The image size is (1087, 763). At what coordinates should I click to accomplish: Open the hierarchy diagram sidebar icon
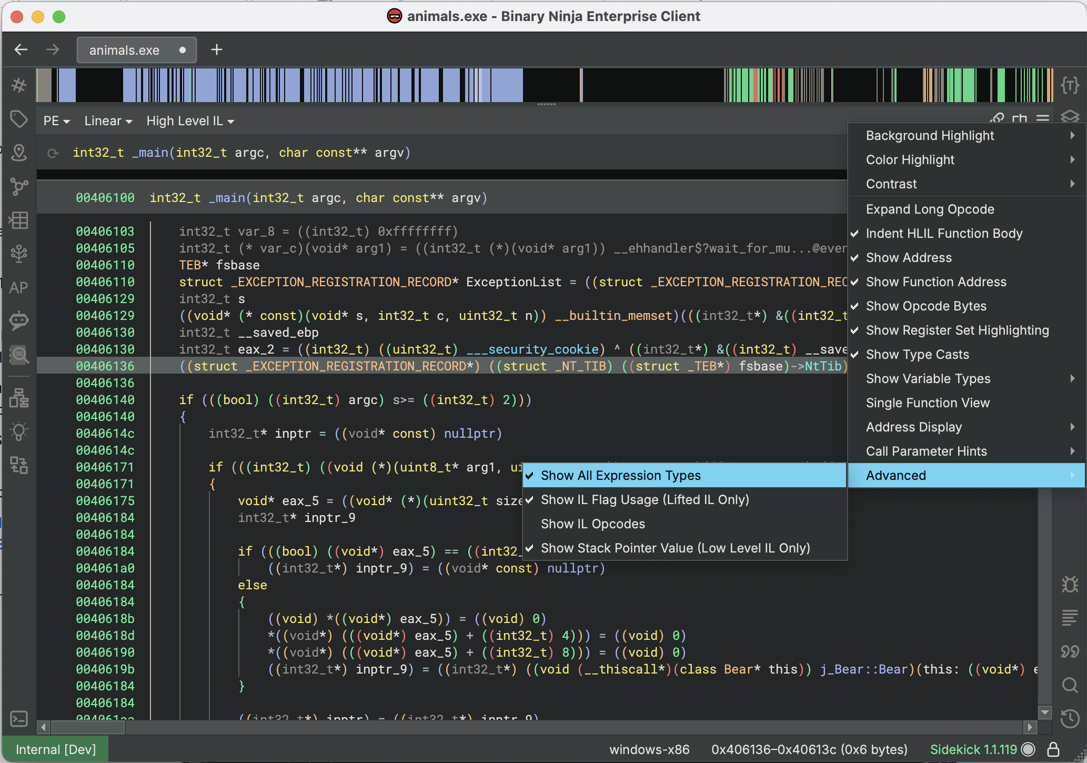(19, 398)
